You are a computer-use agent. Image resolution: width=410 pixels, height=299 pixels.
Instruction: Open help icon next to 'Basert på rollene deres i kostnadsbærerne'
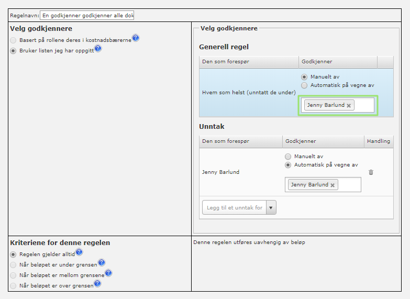pos(136,38)
